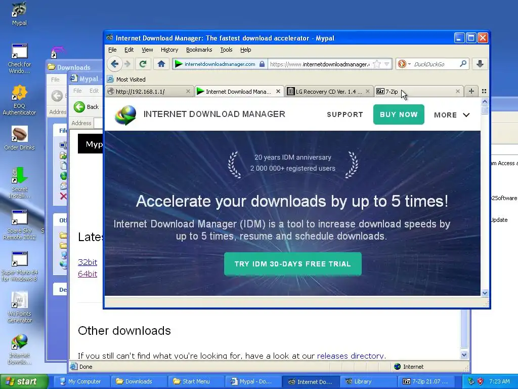
Task: Close the 192.168.1.1 tab
Action: (188, 91)
